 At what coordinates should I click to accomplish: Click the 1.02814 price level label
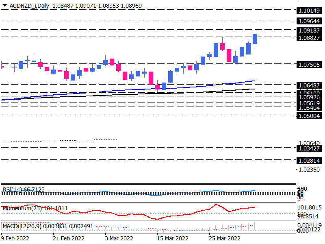click(x=310, y=160)
